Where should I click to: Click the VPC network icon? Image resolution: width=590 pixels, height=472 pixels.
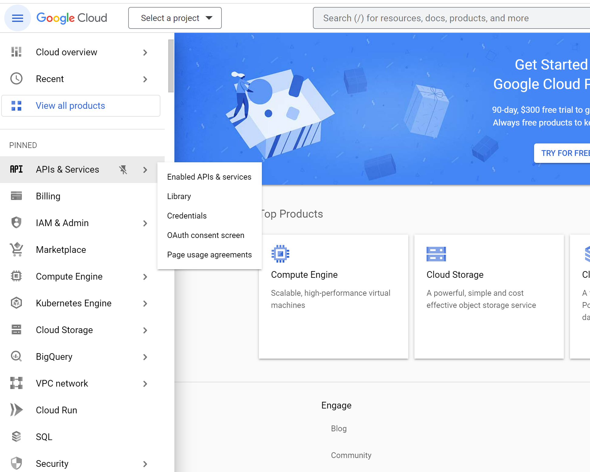point(16,383)
